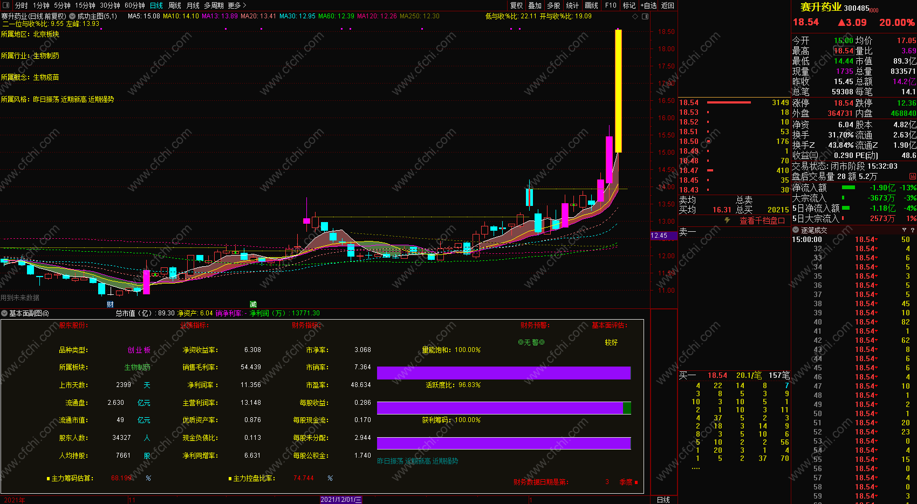Click the 多股 multi-stock button
The height and width of the screenshot is (504, 917).
pos(553,5)
